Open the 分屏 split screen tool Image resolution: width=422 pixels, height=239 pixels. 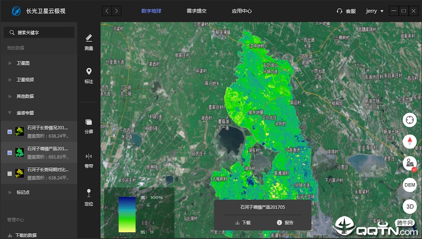coord(89,126)
